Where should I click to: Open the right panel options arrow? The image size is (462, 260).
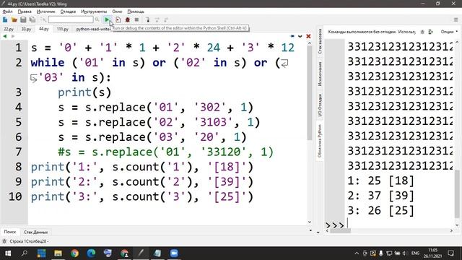click(x=318, y=233)
